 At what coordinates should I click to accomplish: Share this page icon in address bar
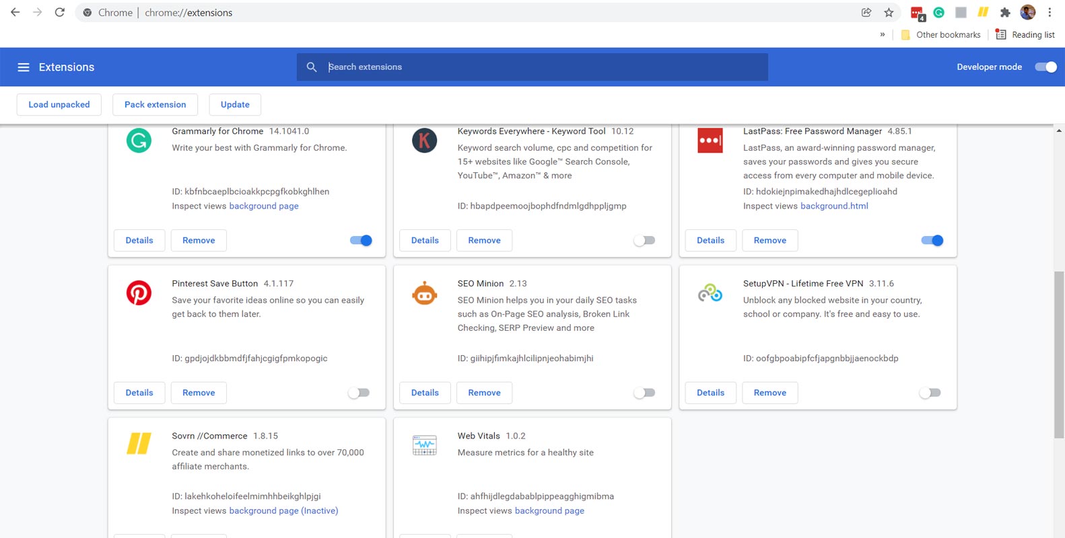tap(866, 12)
